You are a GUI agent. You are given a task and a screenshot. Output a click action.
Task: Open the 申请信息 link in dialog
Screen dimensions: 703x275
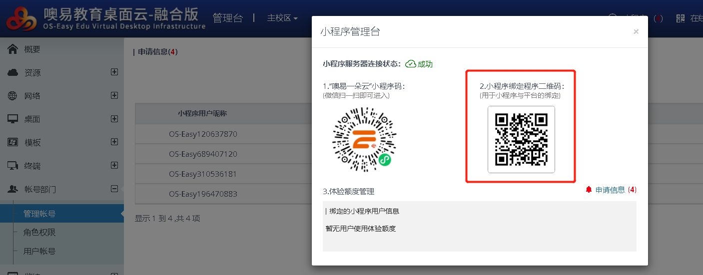coord(610,190)
